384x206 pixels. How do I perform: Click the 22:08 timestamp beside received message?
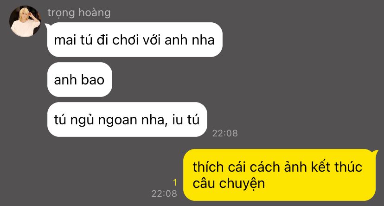(x=225, y=133)
